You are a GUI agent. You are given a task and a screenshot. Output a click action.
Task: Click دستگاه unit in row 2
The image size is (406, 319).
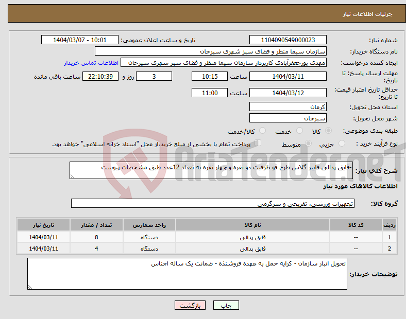pyautogui.click(x=149, y=249)
